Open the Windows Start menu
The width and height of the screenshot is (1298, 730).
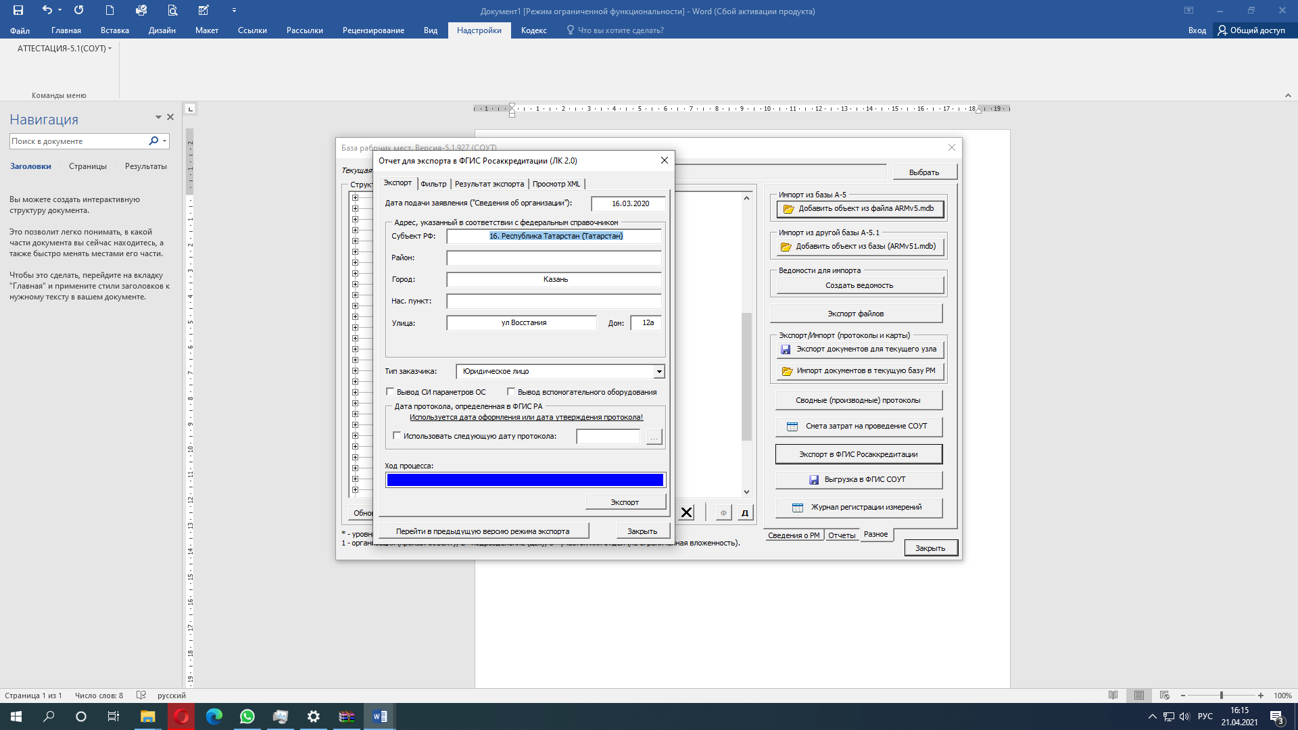tap(16, 716)
